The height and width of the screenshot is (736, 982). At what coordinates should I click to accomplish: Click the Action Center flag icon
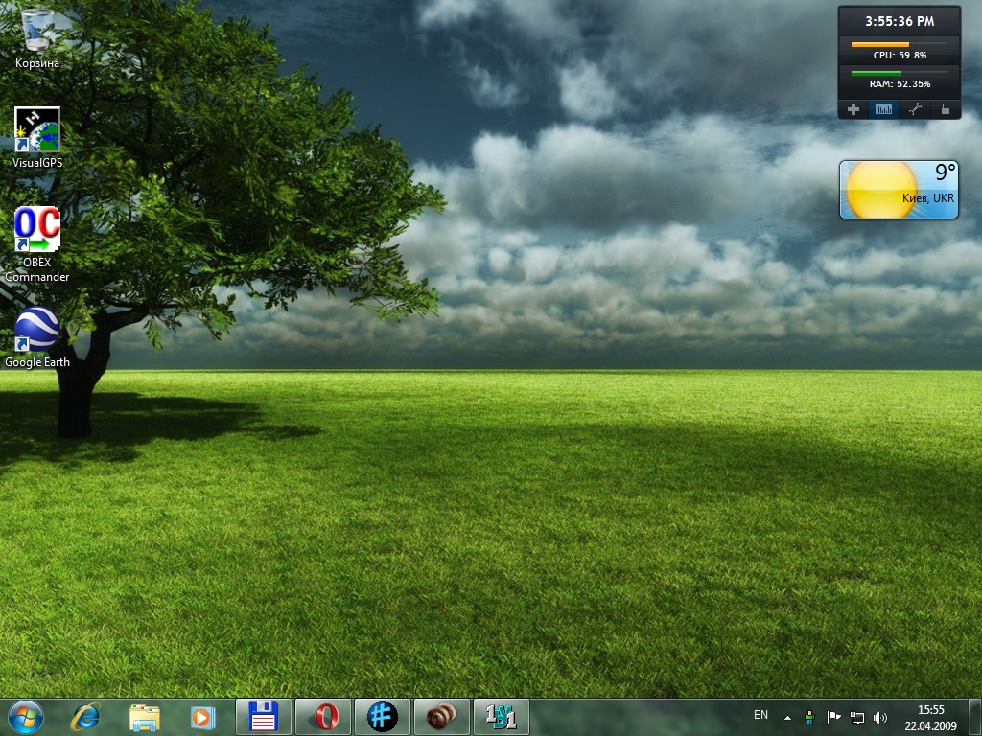click(833, 717)
